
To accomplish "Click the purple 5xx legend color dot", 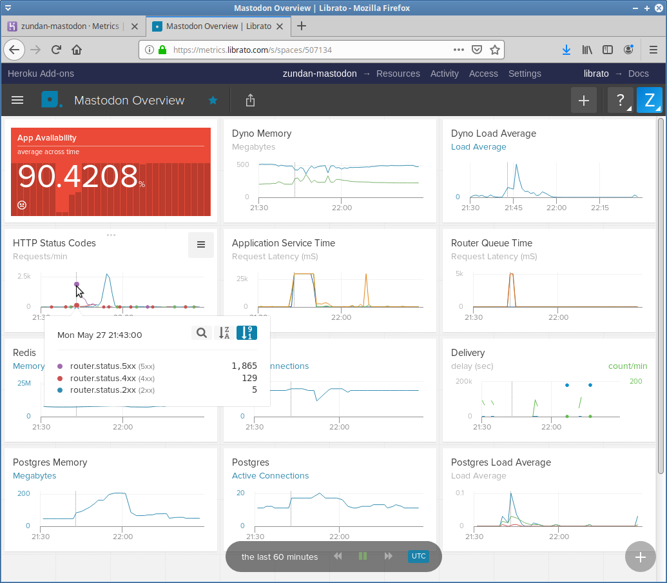I will coord(60,366).
